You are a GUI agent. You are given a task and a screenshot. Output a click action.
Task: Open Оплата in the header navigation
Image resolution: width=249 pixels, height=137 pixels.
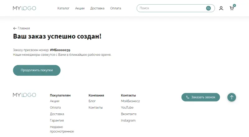115,8
